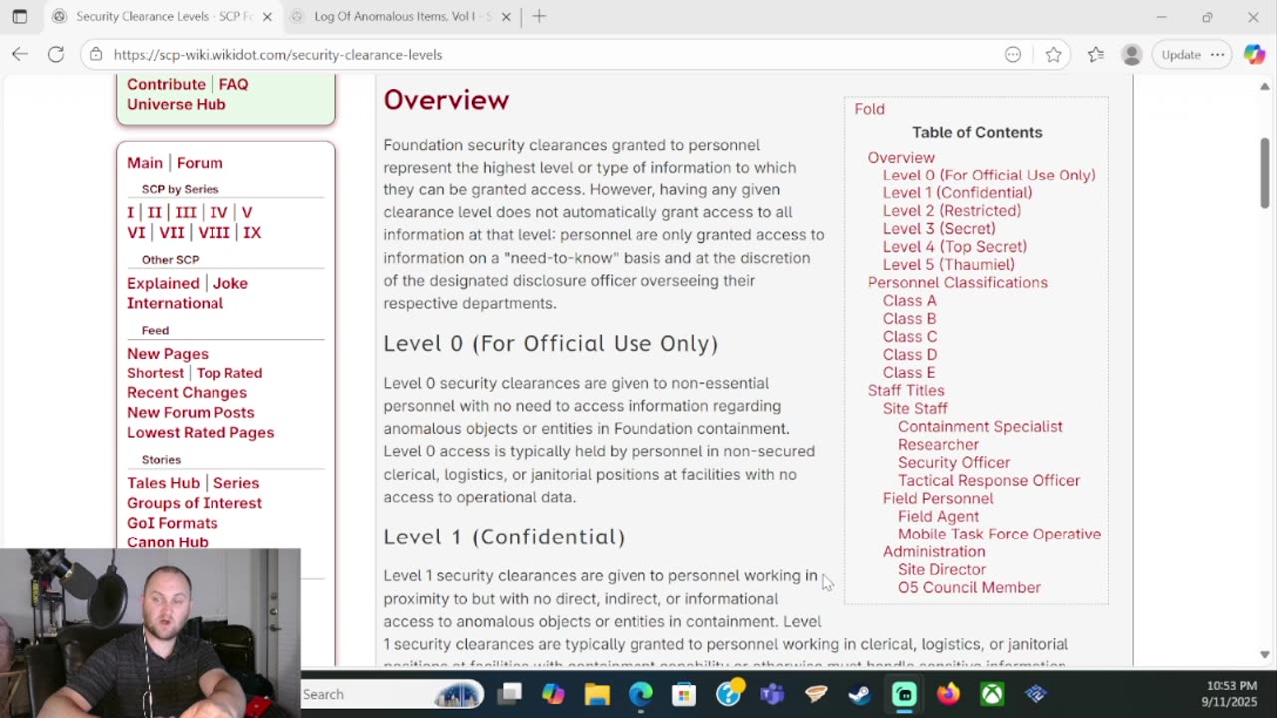Image resolution: width=1277 pixels, height=718 pixels.
Task: Open the Joke SCP link
Action: click(x=230, y=283)
